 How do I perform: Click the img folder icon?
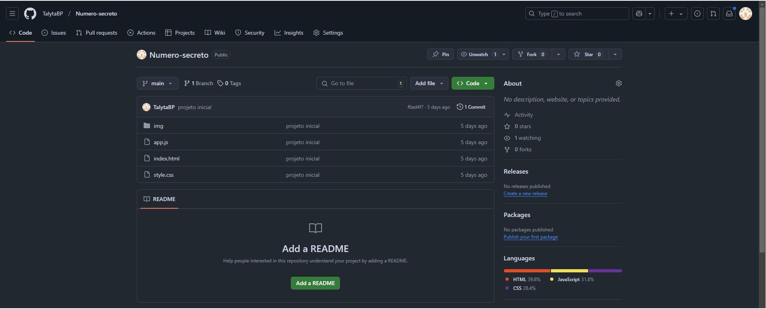point(147,126)
